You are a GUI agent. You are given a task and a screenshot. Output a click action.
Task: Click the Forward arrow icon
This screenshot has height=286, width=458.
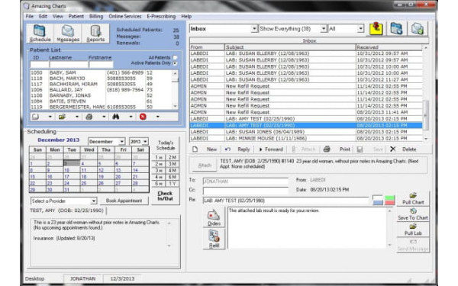tap(260, 149)
